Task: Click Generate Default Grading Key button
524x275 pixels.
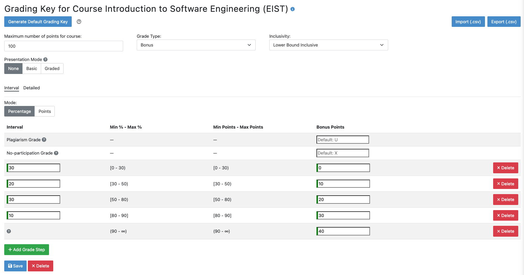Action: coord(38,22)
